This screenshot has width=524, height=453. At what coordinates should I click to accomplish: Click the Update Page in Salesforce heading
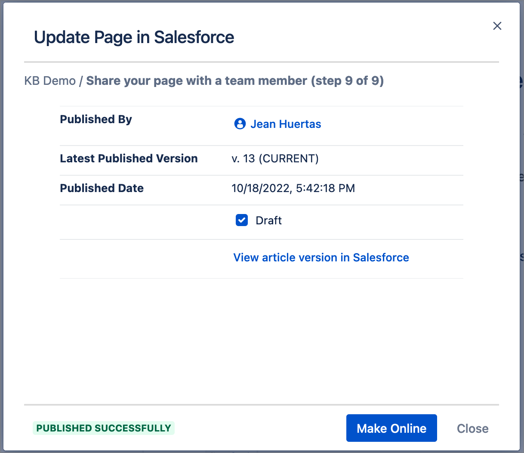click(x=134, y=37)
